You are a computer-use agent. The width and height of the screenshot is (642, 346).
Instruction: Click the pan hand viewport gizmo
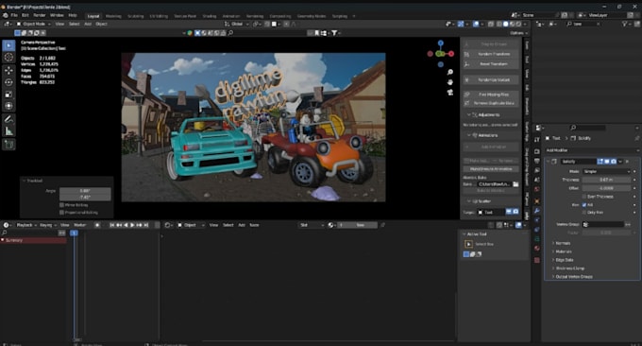[x=450, y=82]
